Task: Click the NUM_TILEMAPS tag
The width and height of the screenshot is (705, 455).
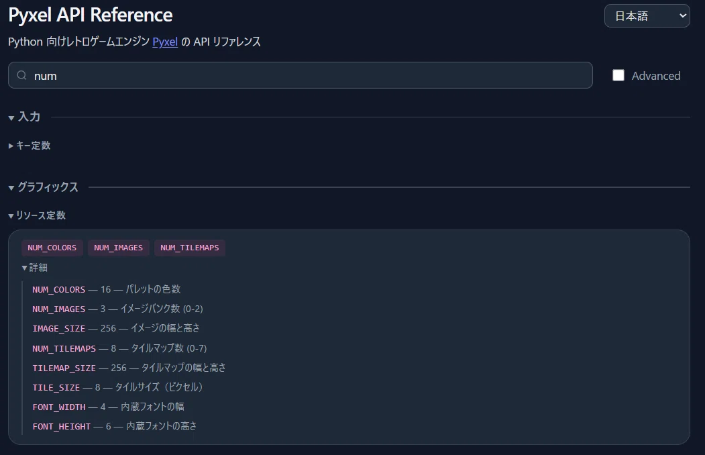Action: pyautogui.click(x=190, y=248)
